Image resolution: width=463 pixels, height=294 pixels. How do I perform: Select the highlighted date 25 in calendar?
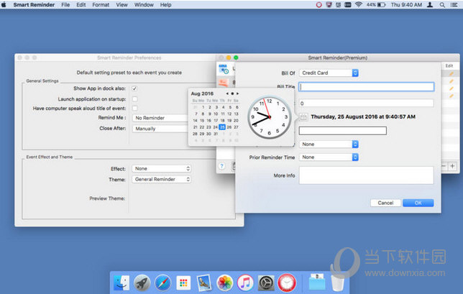tap(222, 127)
